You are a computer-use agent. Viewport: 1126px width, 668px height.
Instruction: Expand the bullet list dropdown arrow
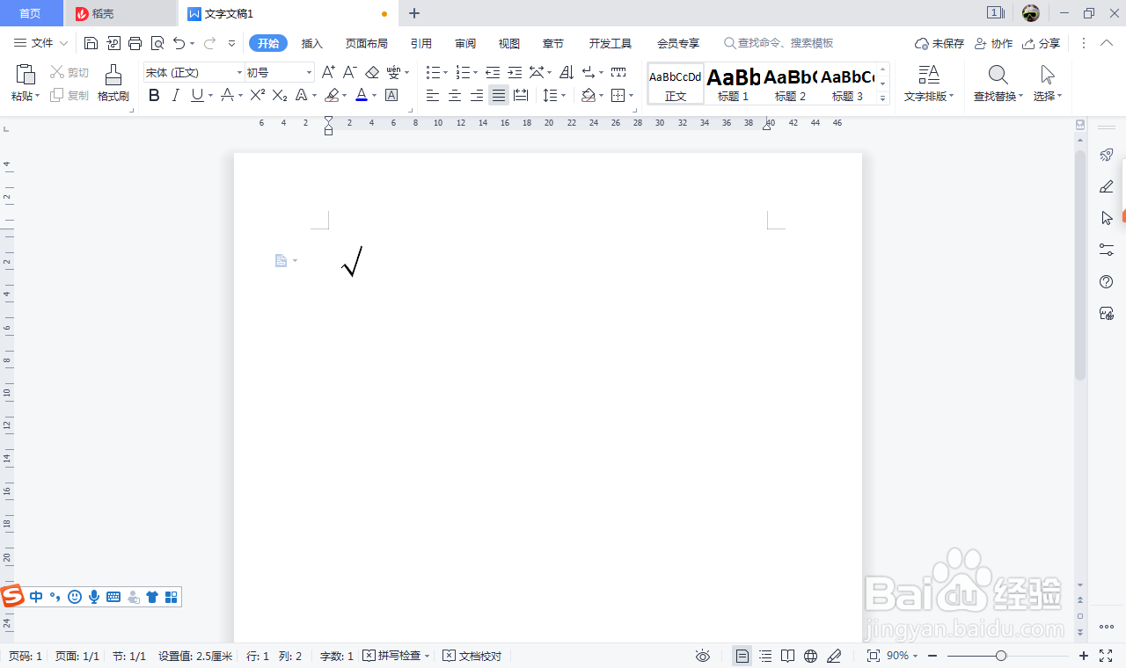pos(445,73)
